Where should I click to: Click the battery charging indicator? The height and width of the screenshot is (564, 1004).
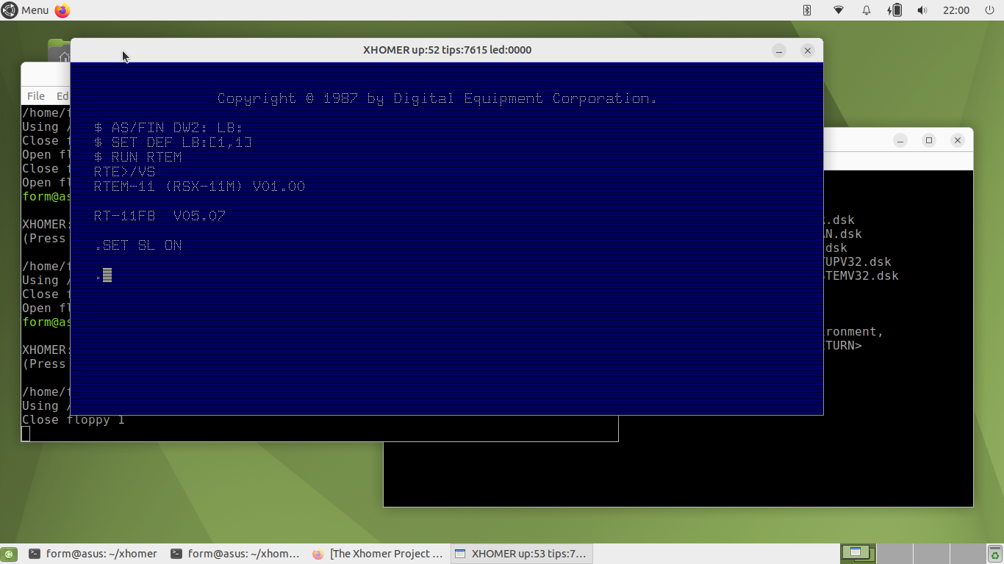pyautogui.click(x=894, y=10)
